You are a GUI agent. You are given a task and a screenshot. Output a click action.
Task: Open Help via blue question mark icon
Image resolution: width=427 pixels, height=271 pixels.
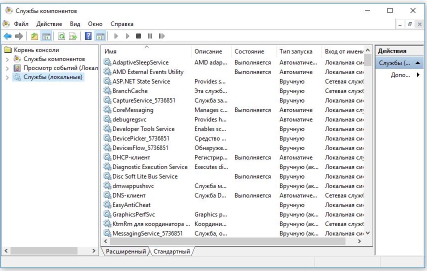coord(88,36)
